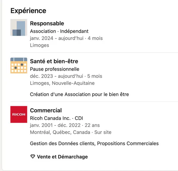Image resolution: width=178 pixels, height=171 pixels.
Task: Click Montréal, Québec, Canada · Sur site
Action: pos(71,132)
